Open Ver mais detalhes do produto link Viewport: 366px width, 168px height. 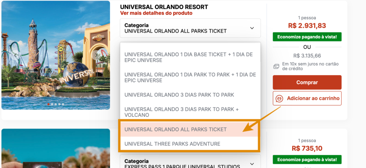click(x=156, y=13)
